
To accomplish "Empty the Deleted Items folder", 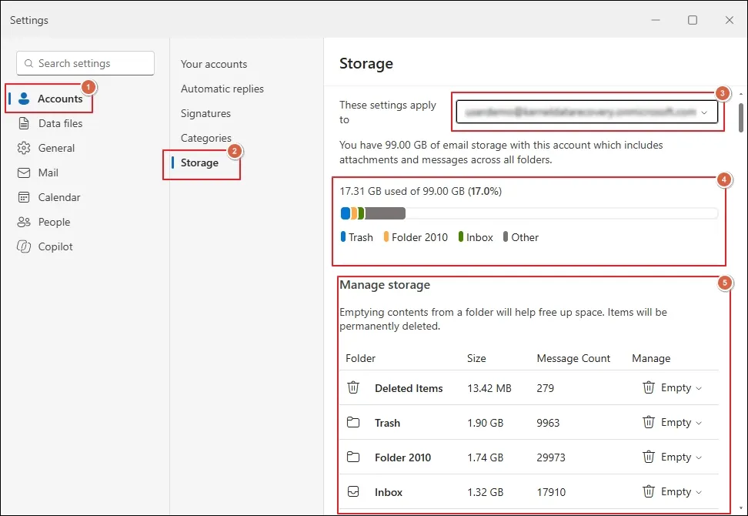I will (x=667, y=387).
